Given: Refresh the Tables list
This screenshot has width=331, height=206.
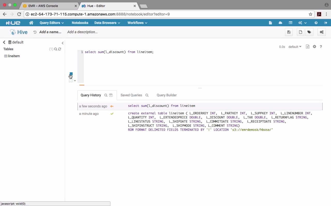Looking at the screenshot, I should [60, 49].
